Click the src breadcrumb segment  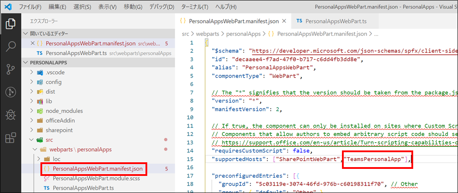(185, 34)
